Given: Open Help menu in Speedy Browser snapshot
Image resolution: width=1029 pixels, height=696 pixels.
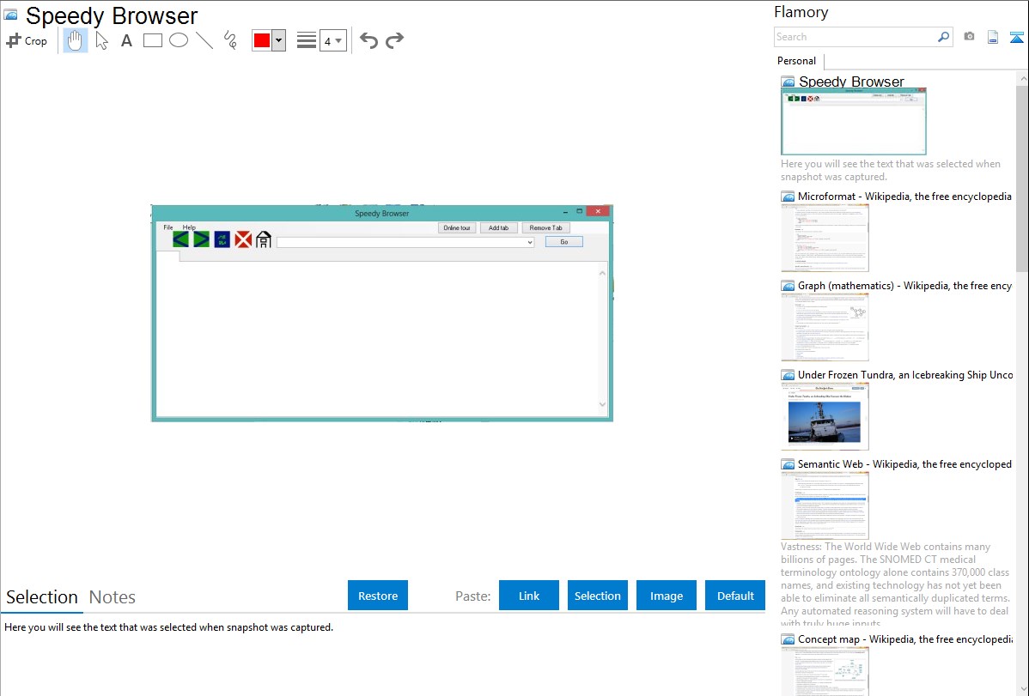Looking at the screenshot, I should tap(189, 227).
